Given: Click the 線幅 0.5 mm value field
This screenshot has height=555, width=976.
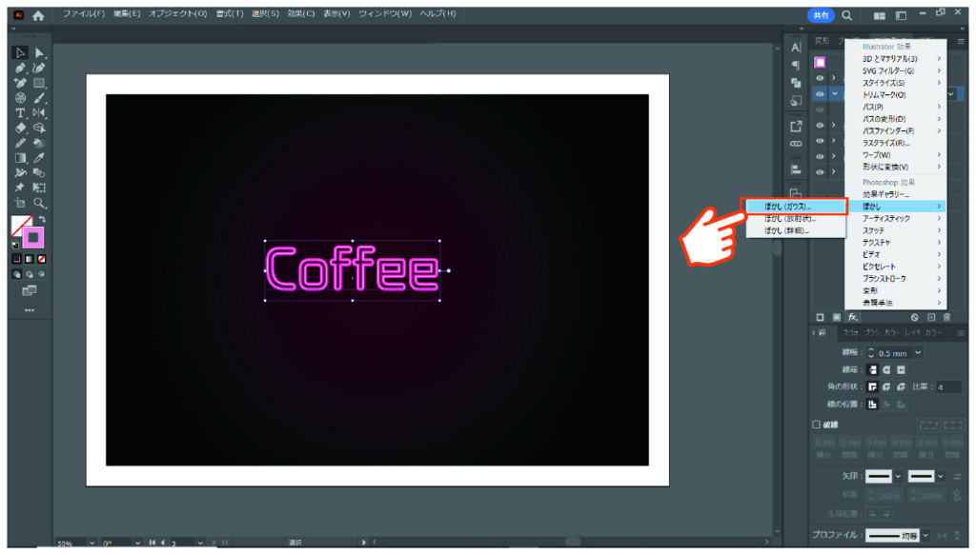Looking at the screenshot, I should pos(893,353).
